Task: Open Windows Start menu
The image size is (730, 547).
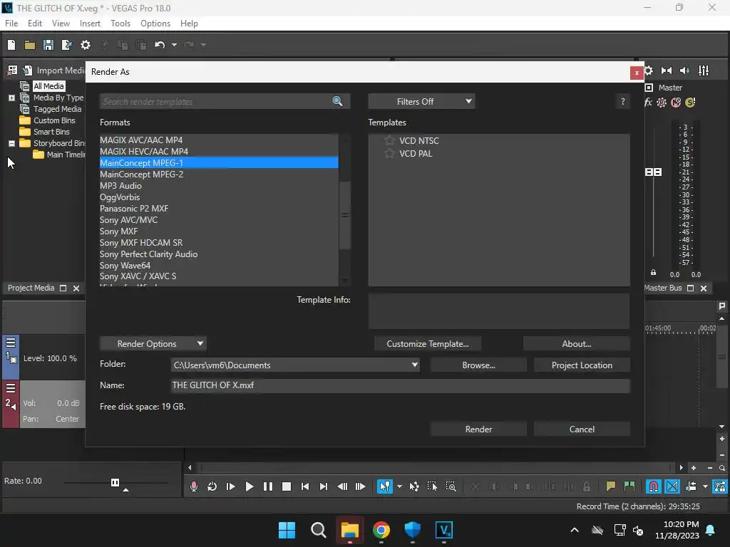Action: (x=287, y=530)
